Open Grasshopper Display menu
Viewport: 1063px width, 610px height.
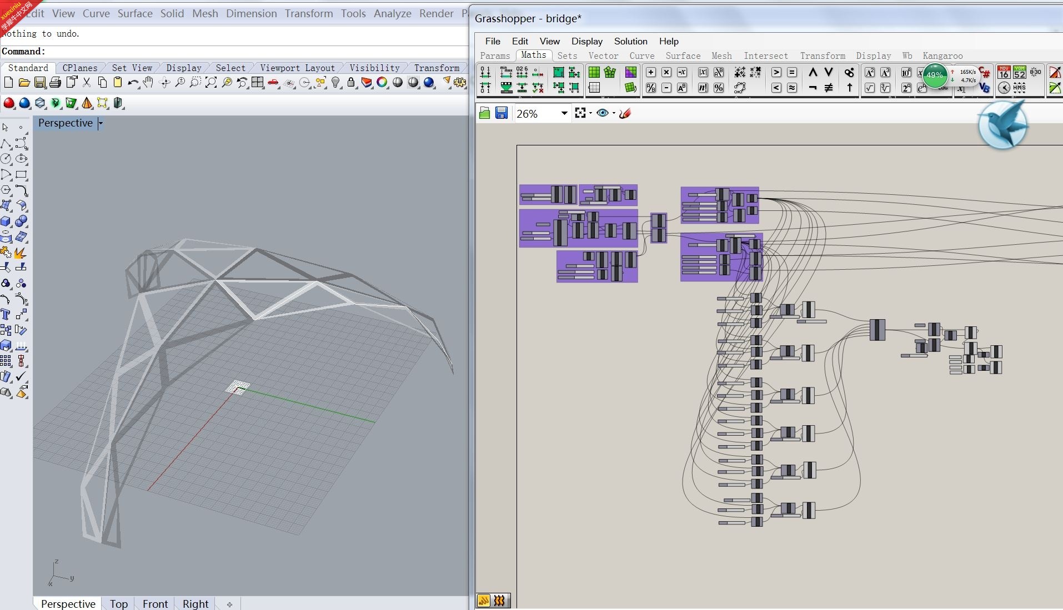(587, 41)
